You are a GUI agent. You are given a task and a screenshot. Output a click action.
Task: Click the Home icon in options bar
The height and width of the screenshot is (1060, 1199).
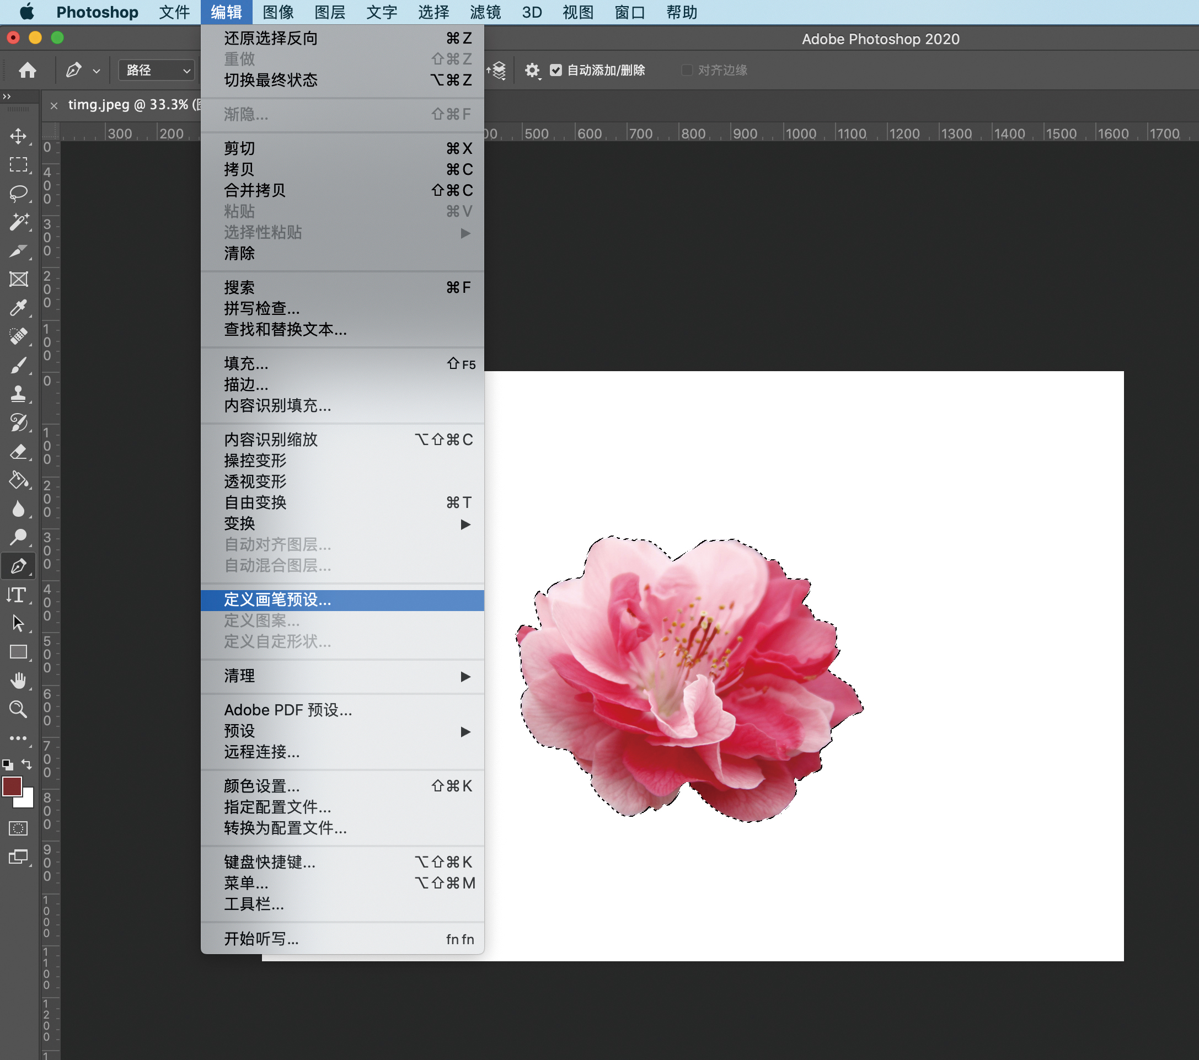pyautogui.click(x=28, y=71)
